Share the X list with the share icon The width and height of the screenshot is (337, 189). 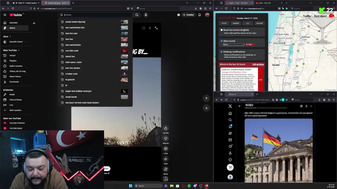[x=306, y=106]
